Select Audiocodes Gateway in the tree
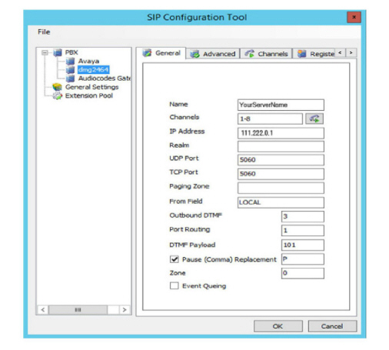Viewport: 389px width, 350px height. [x=104, y=78]
